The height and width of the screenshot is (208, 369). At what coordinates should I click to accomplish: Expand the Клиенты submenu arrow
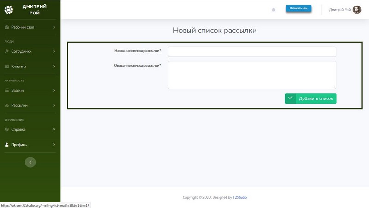(54, 67)
